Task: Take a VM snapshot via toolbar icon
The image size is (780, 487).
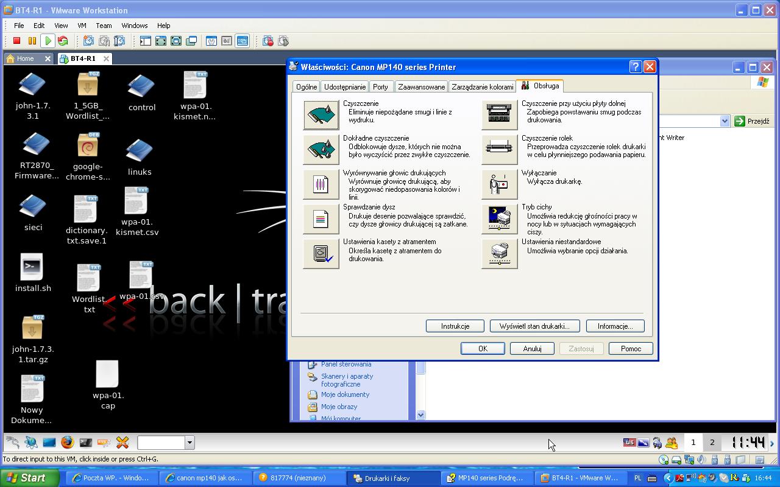Action: [x=88, y=41]
